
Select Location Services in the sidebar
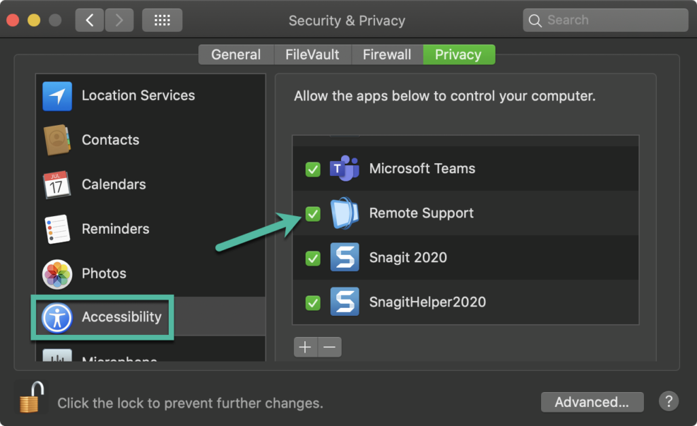click(137, 96)
